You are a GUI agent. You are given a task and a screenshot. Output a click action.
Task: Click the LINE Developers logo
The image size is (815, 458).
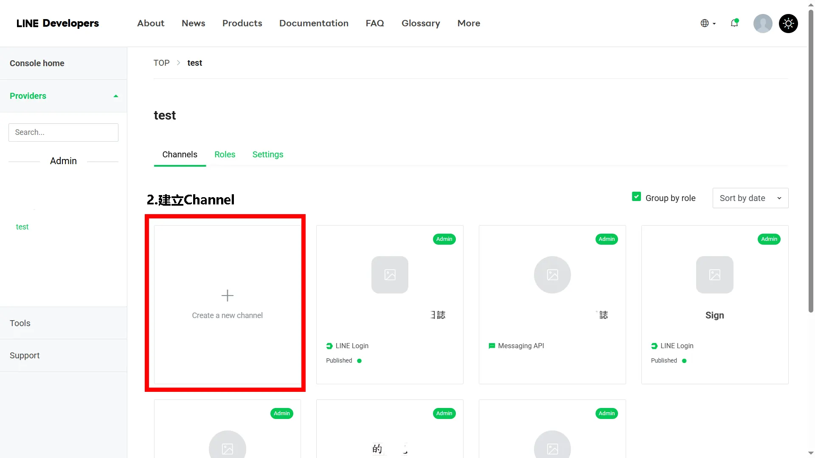(x=58, y=23)
